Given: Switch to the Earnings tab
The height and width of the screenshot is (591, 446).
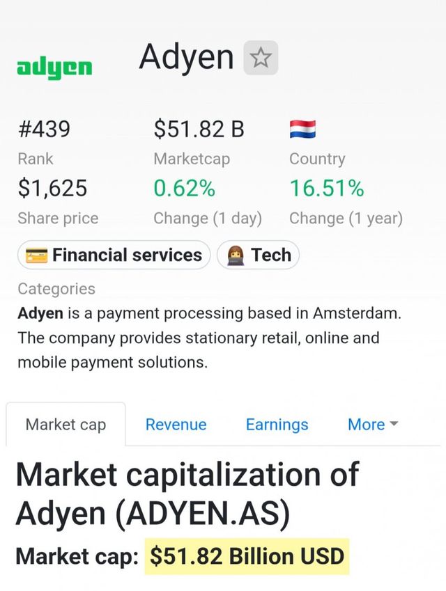Looking at the screenshot, I should tap(277, 425).
